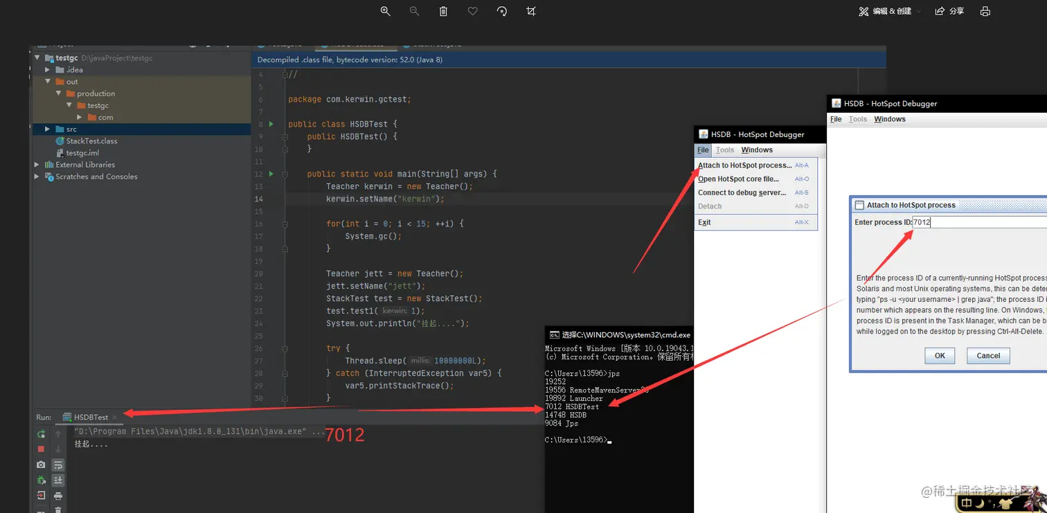Click the Scratches and Consoles icon
The image size is (1047, 513).
(49, 177)
